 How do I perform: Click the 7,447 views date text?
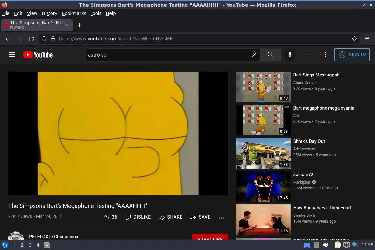[x=35, y=216]
